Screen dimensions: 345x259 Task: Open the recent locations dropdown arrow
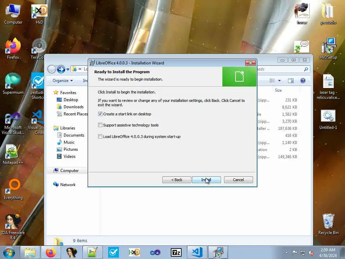pyautogui.click(x=68, y=69)
